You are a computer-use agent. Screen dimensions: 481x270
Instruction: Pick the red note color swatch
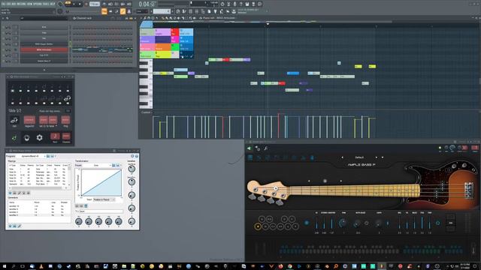pyautogui.click(x=174, y=32)
